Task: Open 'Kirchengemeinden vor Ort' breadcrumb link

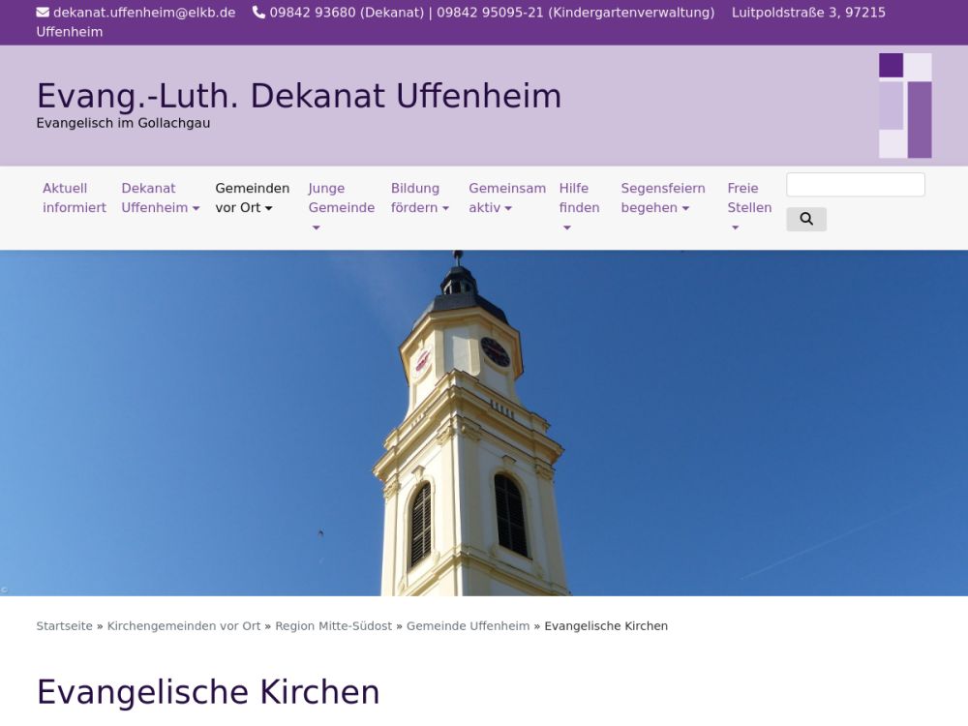Action: pos(184,626)
